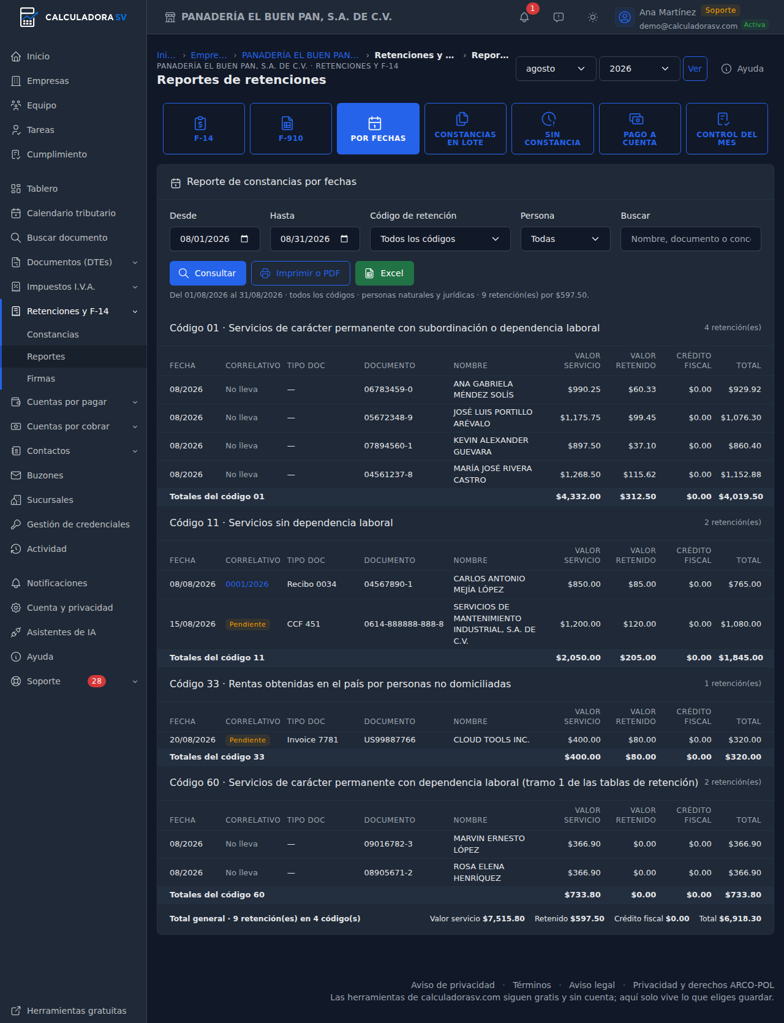
Task: Open the user profile avatar icon
Action: tap(625, 17)
